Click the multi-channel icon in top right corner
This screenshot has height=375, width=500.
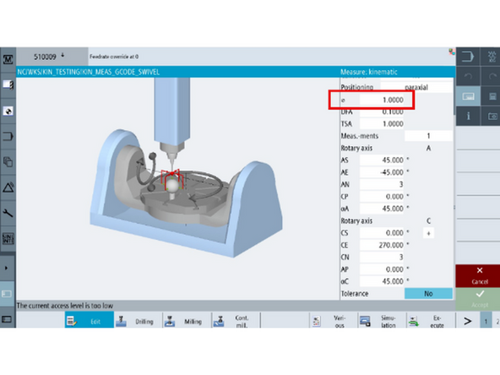(491, 57)
